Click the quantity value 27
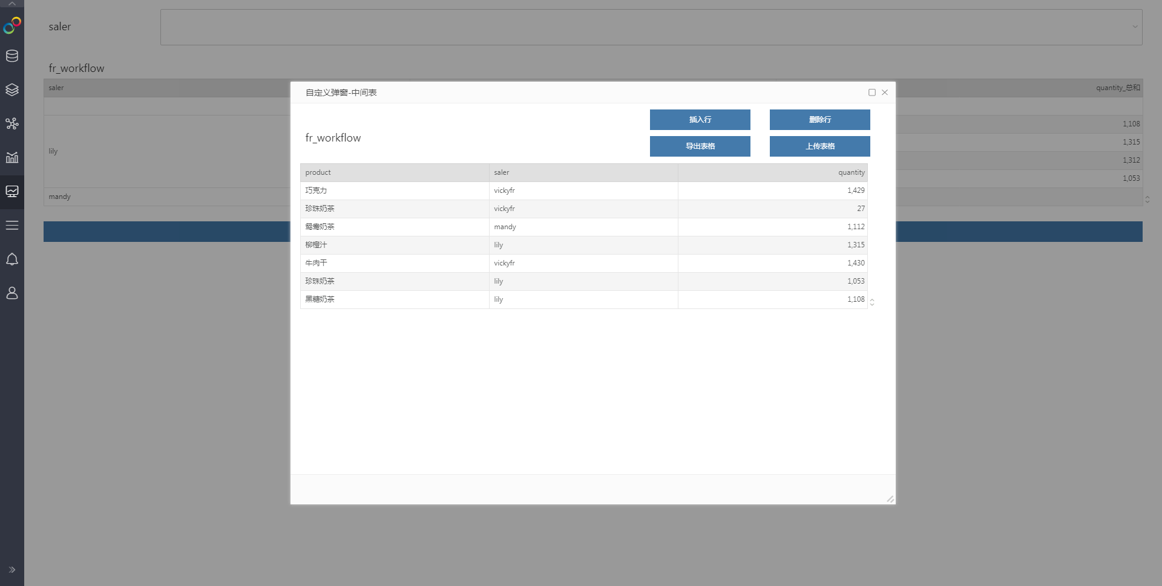This screenshot has width=1162, height=586. coord(773,209)
